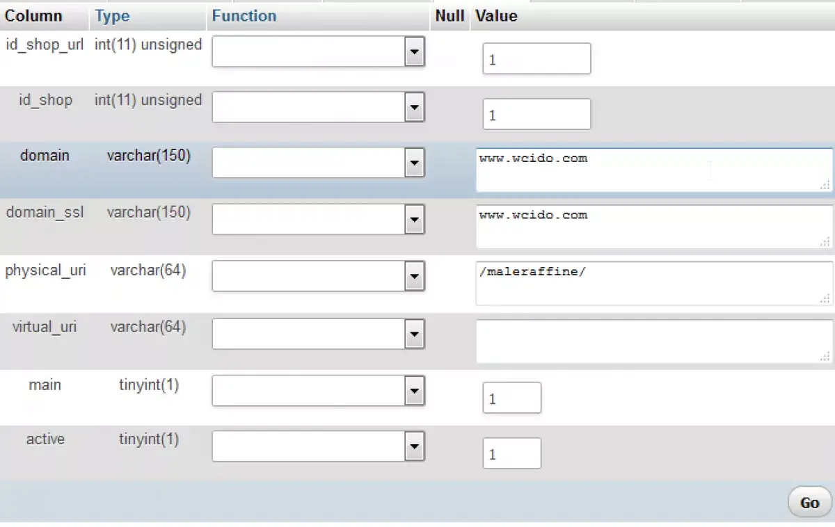Screen dimensions: 835x527
Task: Grab the resize handle of virtual_uri text area
Action: coord(825,355)
